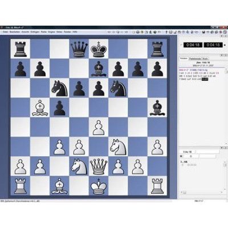The width and height of the screenshot is (228, 228).
Task: Click the highlighted last move in notation
Action: pos(205,79)
